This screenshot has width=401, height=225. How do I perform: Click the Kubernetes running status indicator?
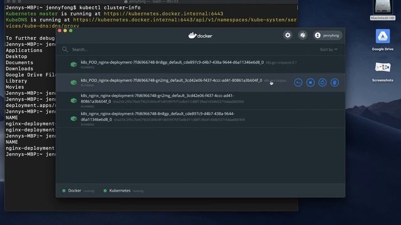[x=105, y=191]
